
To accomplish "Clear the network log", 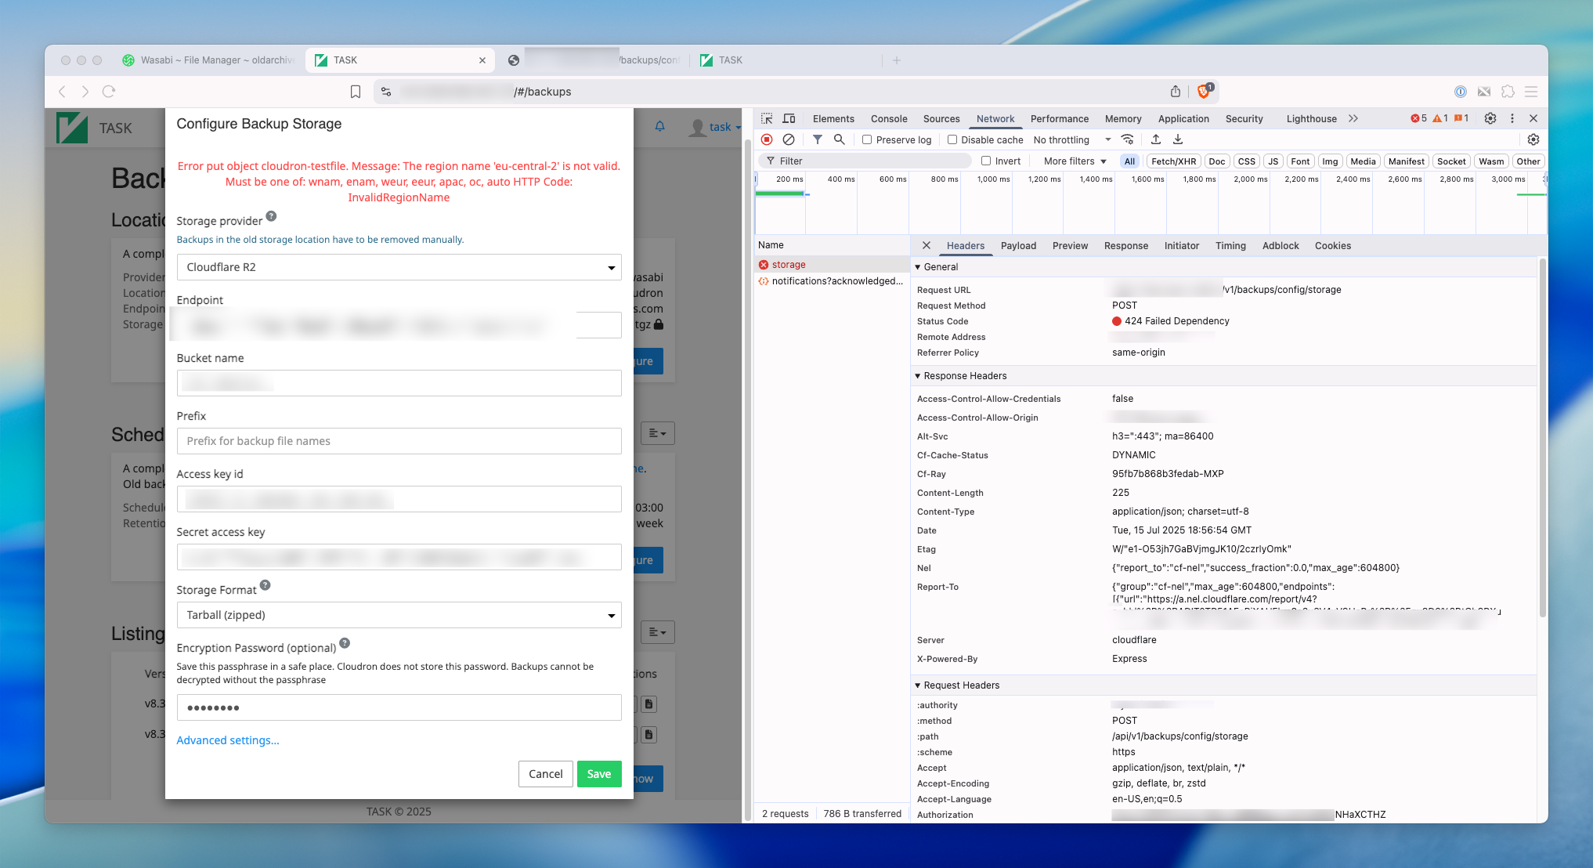I will point(789,139).
